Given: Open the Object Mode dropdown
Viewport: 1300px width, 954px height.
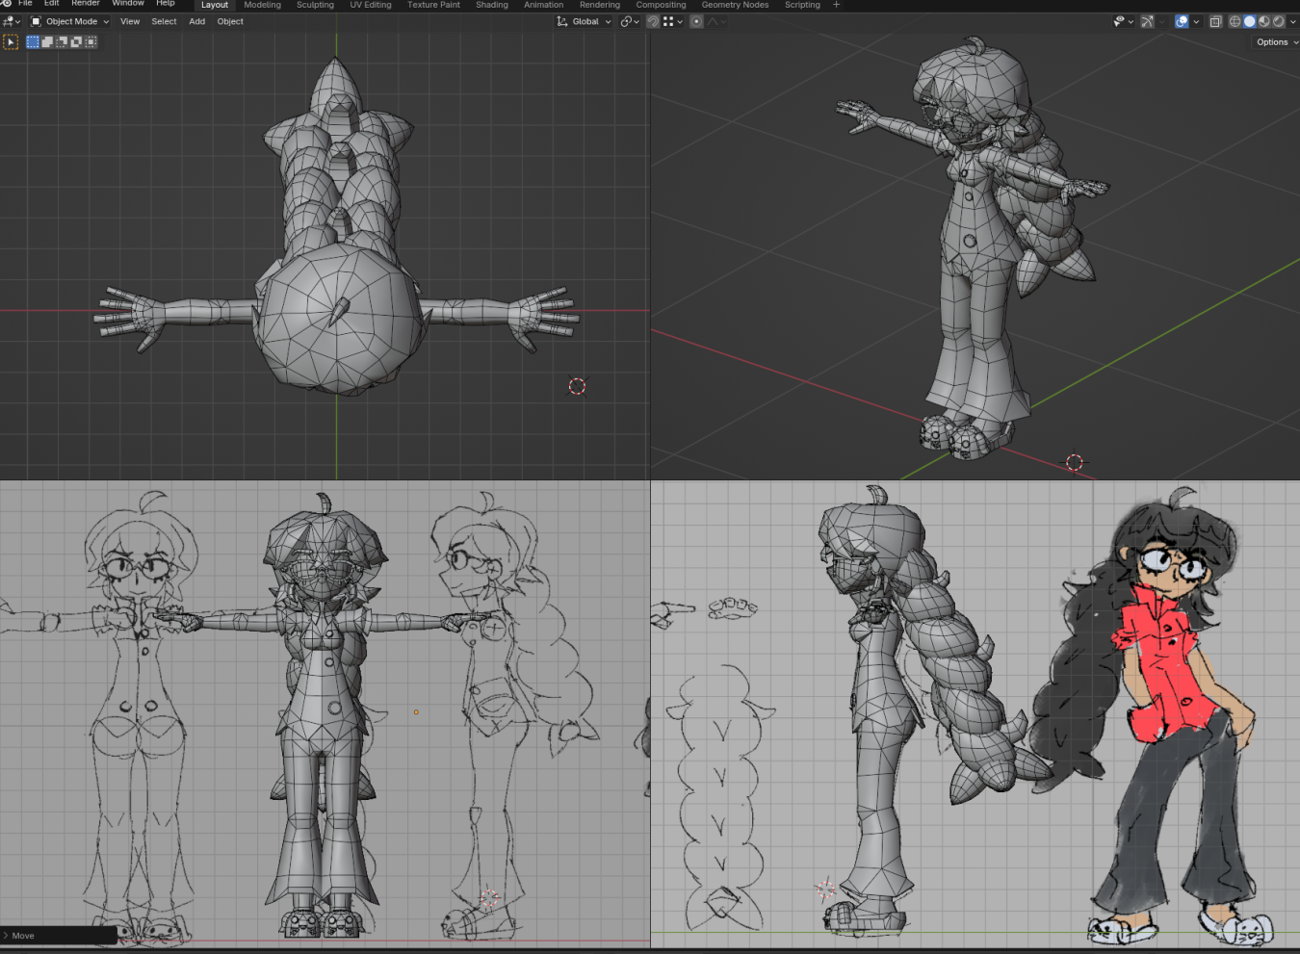Looking at the screenshot, I should tap(69, 21).
